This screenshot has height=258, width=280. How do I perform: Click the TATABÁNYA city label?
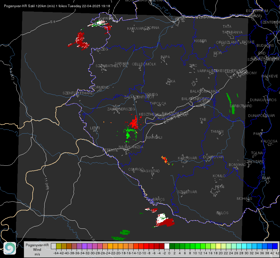point(232,32)
